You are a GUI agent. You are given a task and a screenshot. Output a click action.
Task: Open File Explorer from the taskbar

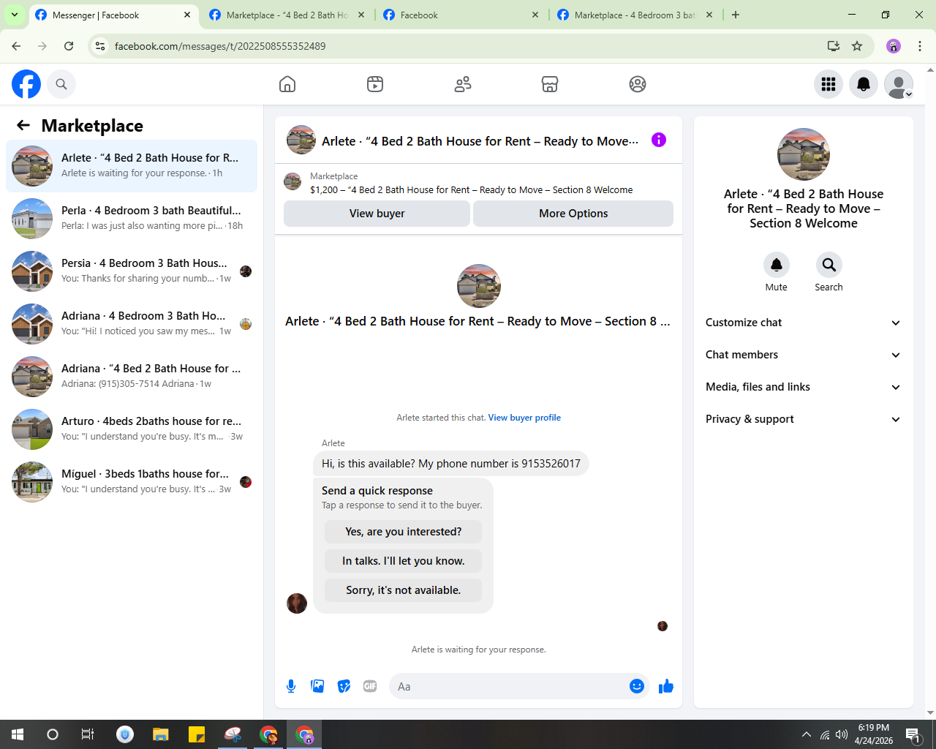tap(161, 734)
